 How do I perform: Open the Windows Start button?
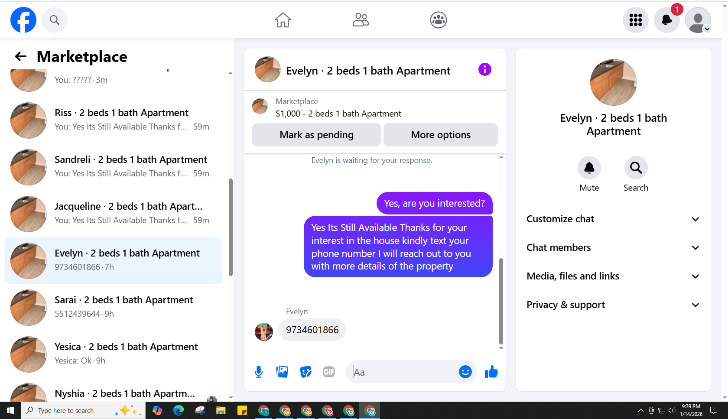[x=10, y=410]
